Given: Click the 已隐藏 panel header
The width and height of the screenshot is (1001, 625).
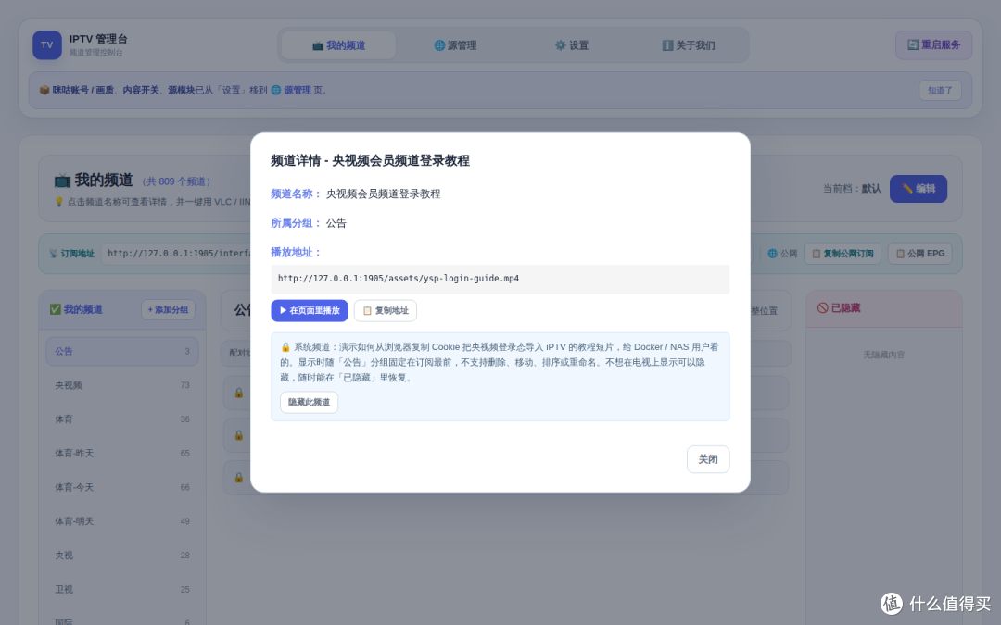Looking at the screenshot, I should click(883, 308).
